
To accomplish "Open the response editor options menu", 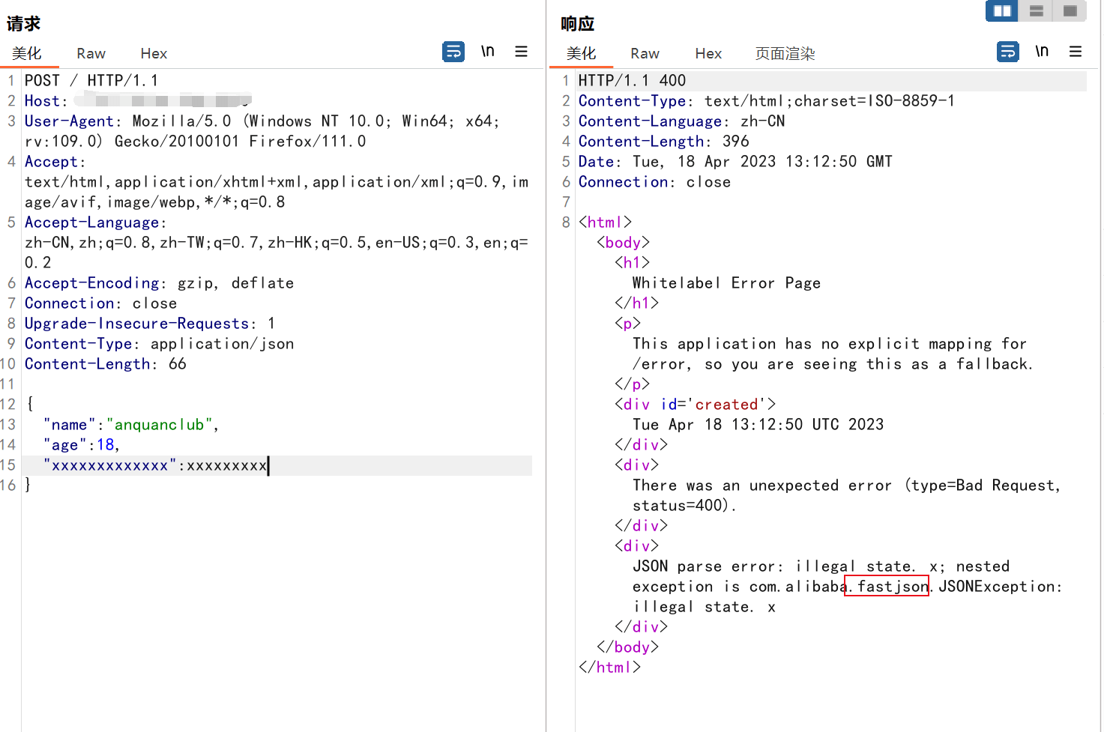I will pos(1076,51).
